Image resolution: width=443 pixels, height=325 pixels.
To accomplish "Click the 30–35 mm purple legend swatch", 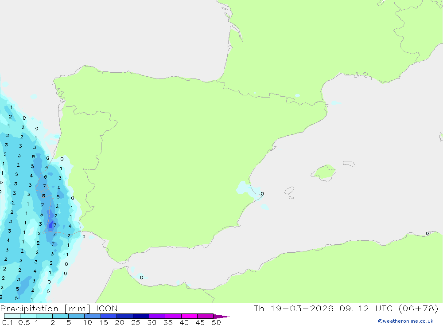I will pyautogui.click(x=157, y=316).
